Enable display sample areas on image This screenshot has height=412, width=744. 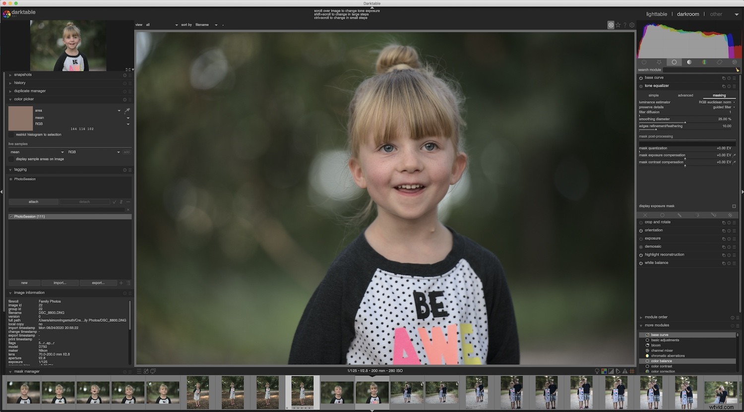coord(11,159)
